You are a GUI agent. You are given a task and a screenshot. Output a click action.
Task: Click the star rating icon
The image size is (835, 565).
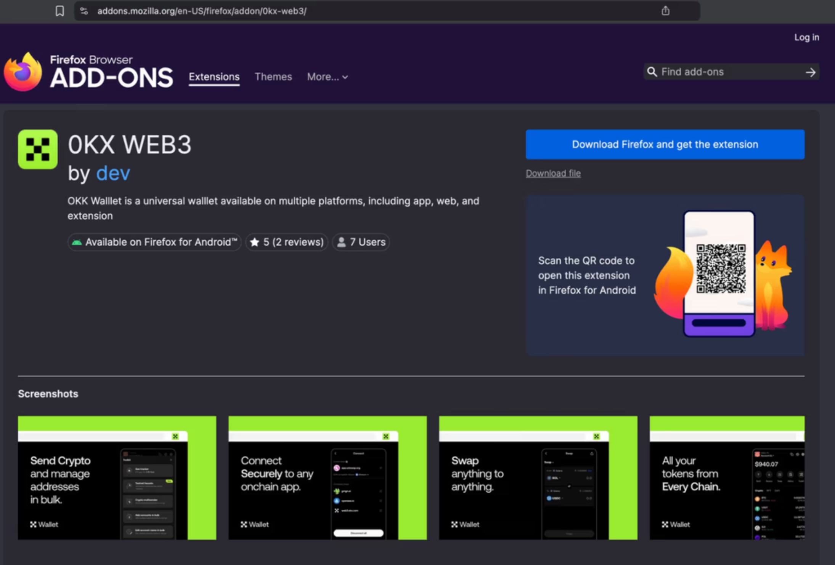[x=255, y=242]
